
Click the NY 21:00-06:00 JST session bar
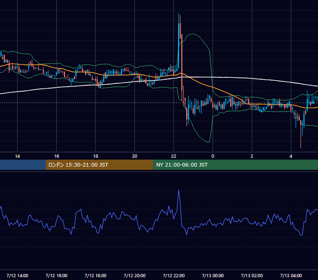tap(235, 165)
